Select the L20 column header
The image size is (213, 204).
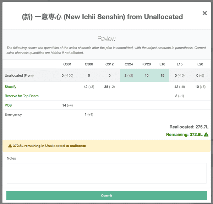click(x=200, y=64)
